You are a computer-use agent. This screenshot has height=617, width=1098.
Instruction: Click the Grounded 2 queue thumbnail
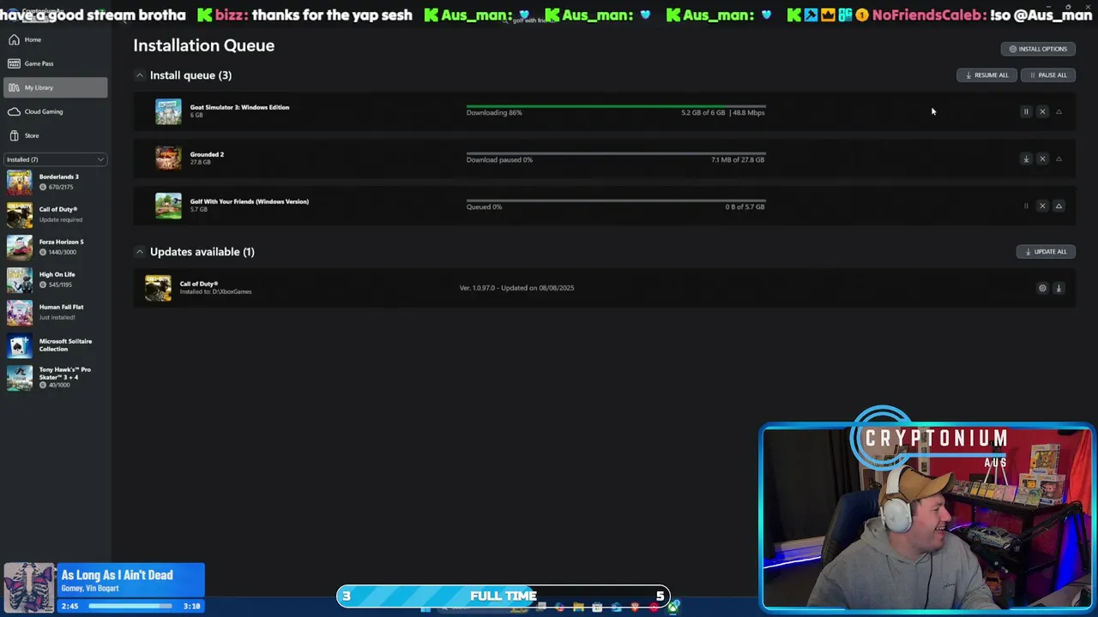168,159
